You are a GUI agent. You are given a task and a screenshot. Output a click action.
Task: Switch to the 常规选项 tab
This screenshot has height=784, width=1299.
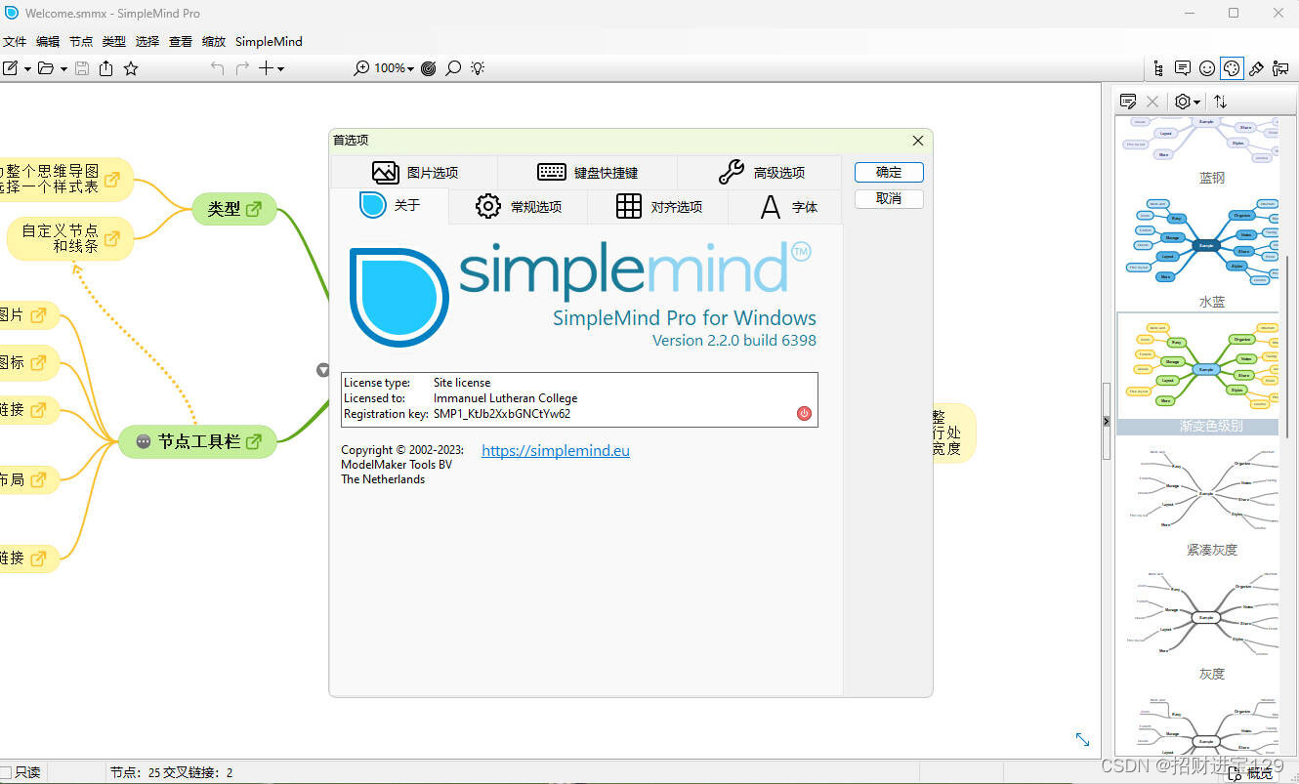point(519,207)
